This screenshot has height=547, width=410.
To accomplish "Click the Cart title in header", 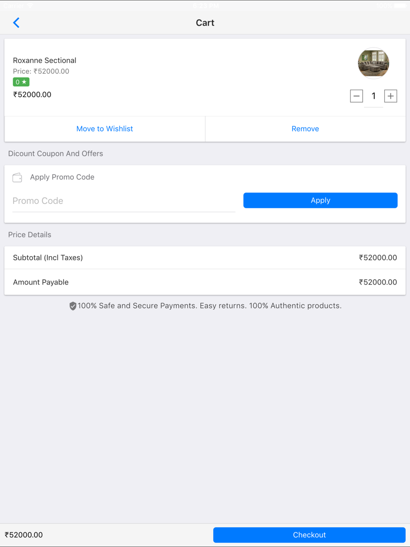I will (x=205, y=23).
